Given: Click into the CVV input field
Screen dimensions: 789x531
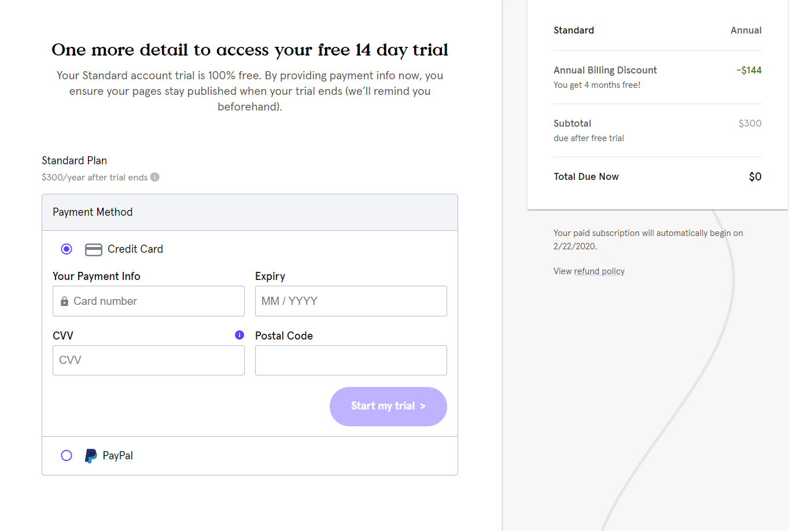Looking at the screenshot, I should pos(148,360).
